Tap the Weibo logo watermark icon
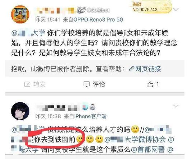Screen dimensions: 192x159 click(81, 10)
